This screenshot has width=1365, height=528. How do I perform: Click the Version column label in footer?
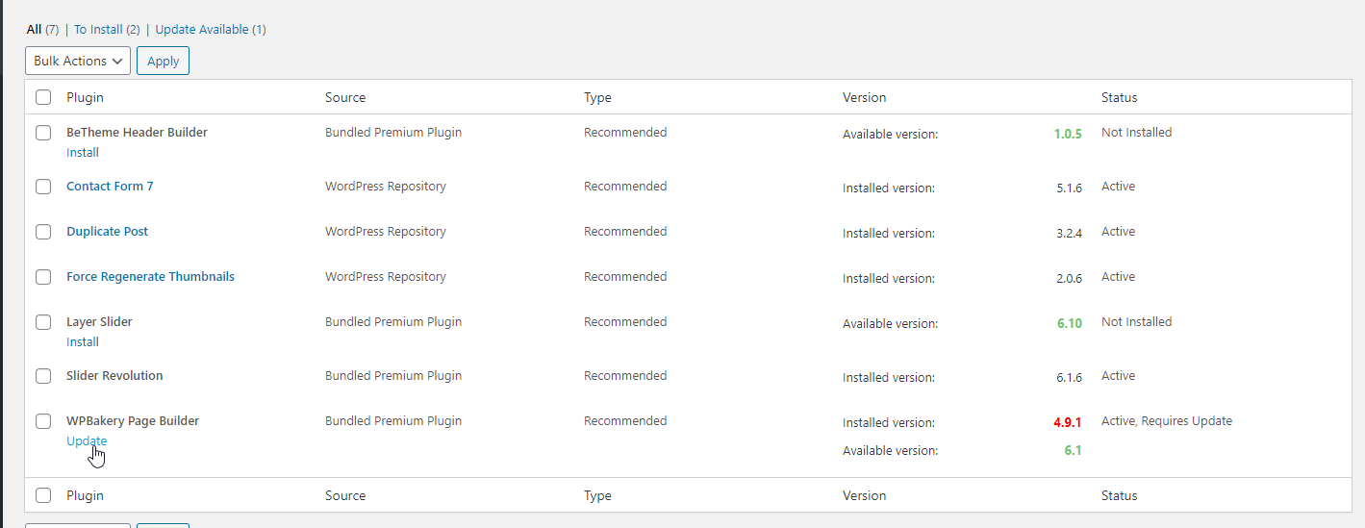[864, 495]
